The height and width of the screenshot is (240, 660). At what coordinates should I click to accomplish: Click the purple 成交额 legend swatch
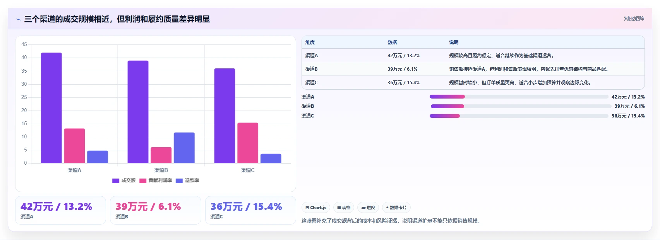(x=115, y=180)
